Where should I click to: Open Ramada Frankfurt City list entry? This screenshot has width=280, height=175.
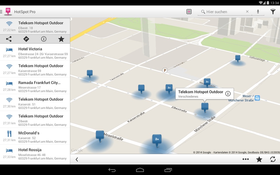(x=35, y=86)
